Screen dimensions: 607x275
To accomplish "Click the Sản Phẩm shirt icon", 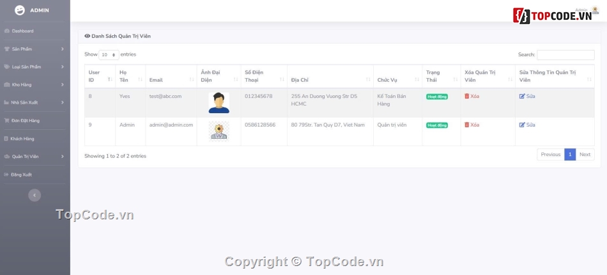I will coord(6,49).
